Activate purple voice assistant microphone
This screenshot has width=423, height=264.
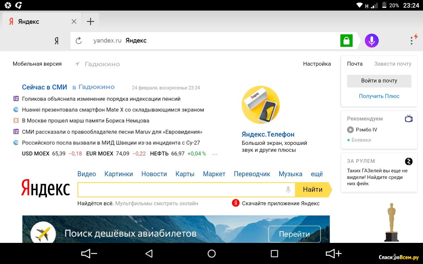(x=372, y=41)
